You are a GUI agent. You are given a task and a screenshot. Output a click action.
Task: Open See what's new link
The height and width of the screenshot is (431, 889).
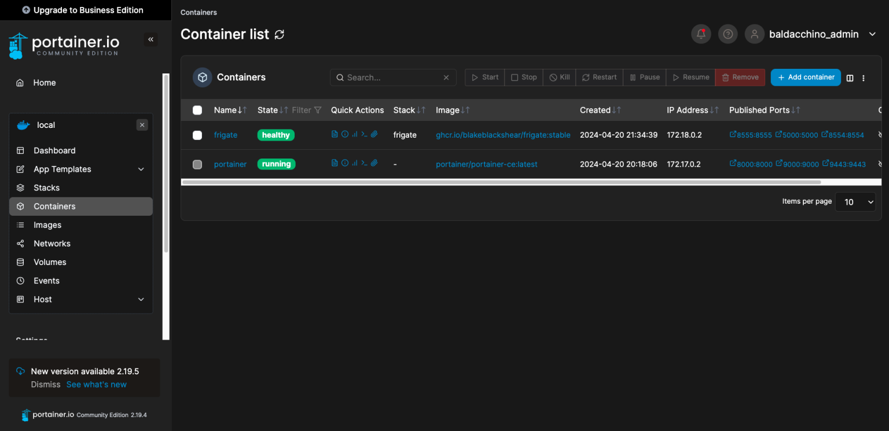[x=96, y=384]
